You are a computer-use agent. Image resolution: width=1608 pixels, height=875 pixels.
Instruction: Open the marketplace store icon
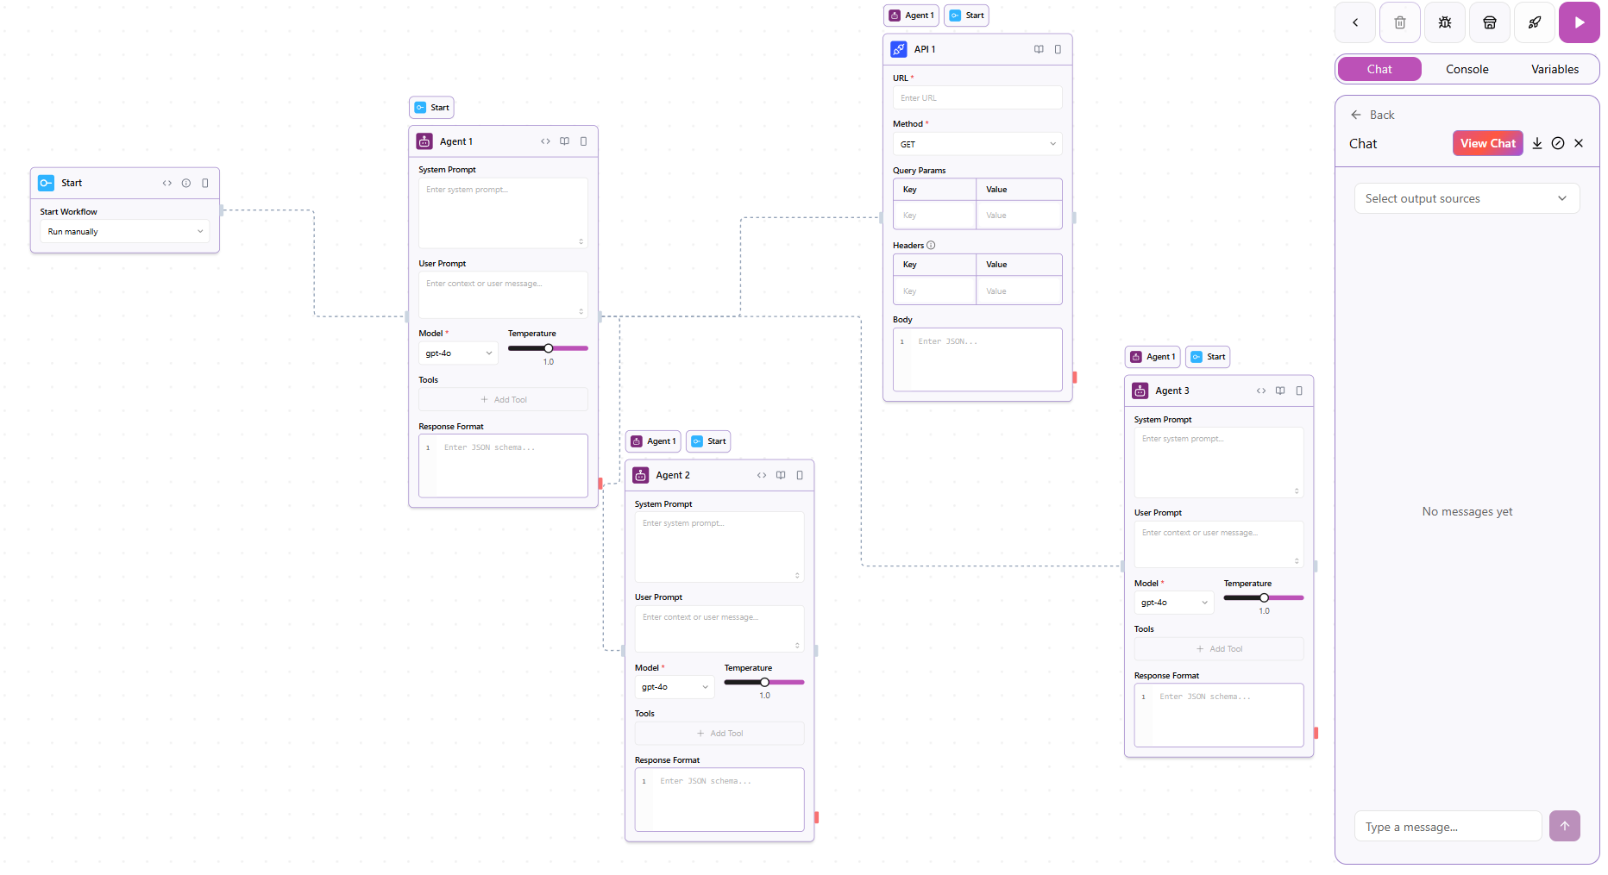click(1490, 22)
